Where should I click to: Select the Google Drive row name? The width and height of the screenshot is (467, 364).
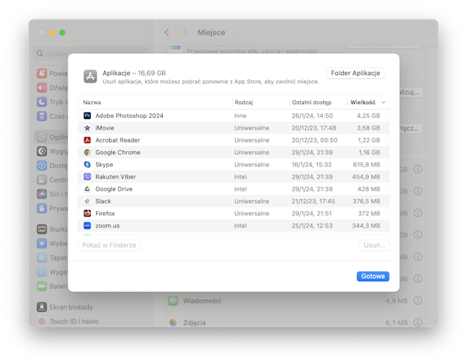click(114, 189)
